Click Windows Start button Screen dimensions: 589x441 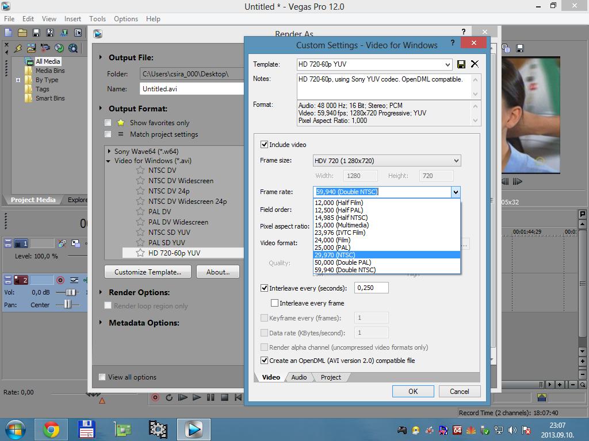click(15, 430)
